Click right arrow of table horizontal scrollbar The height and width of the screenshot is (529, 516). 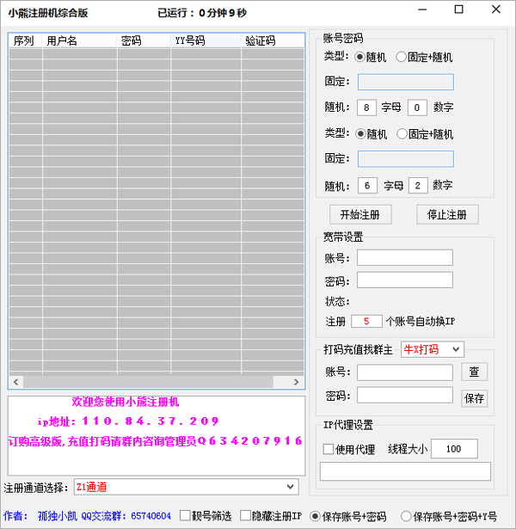[298, 382]
